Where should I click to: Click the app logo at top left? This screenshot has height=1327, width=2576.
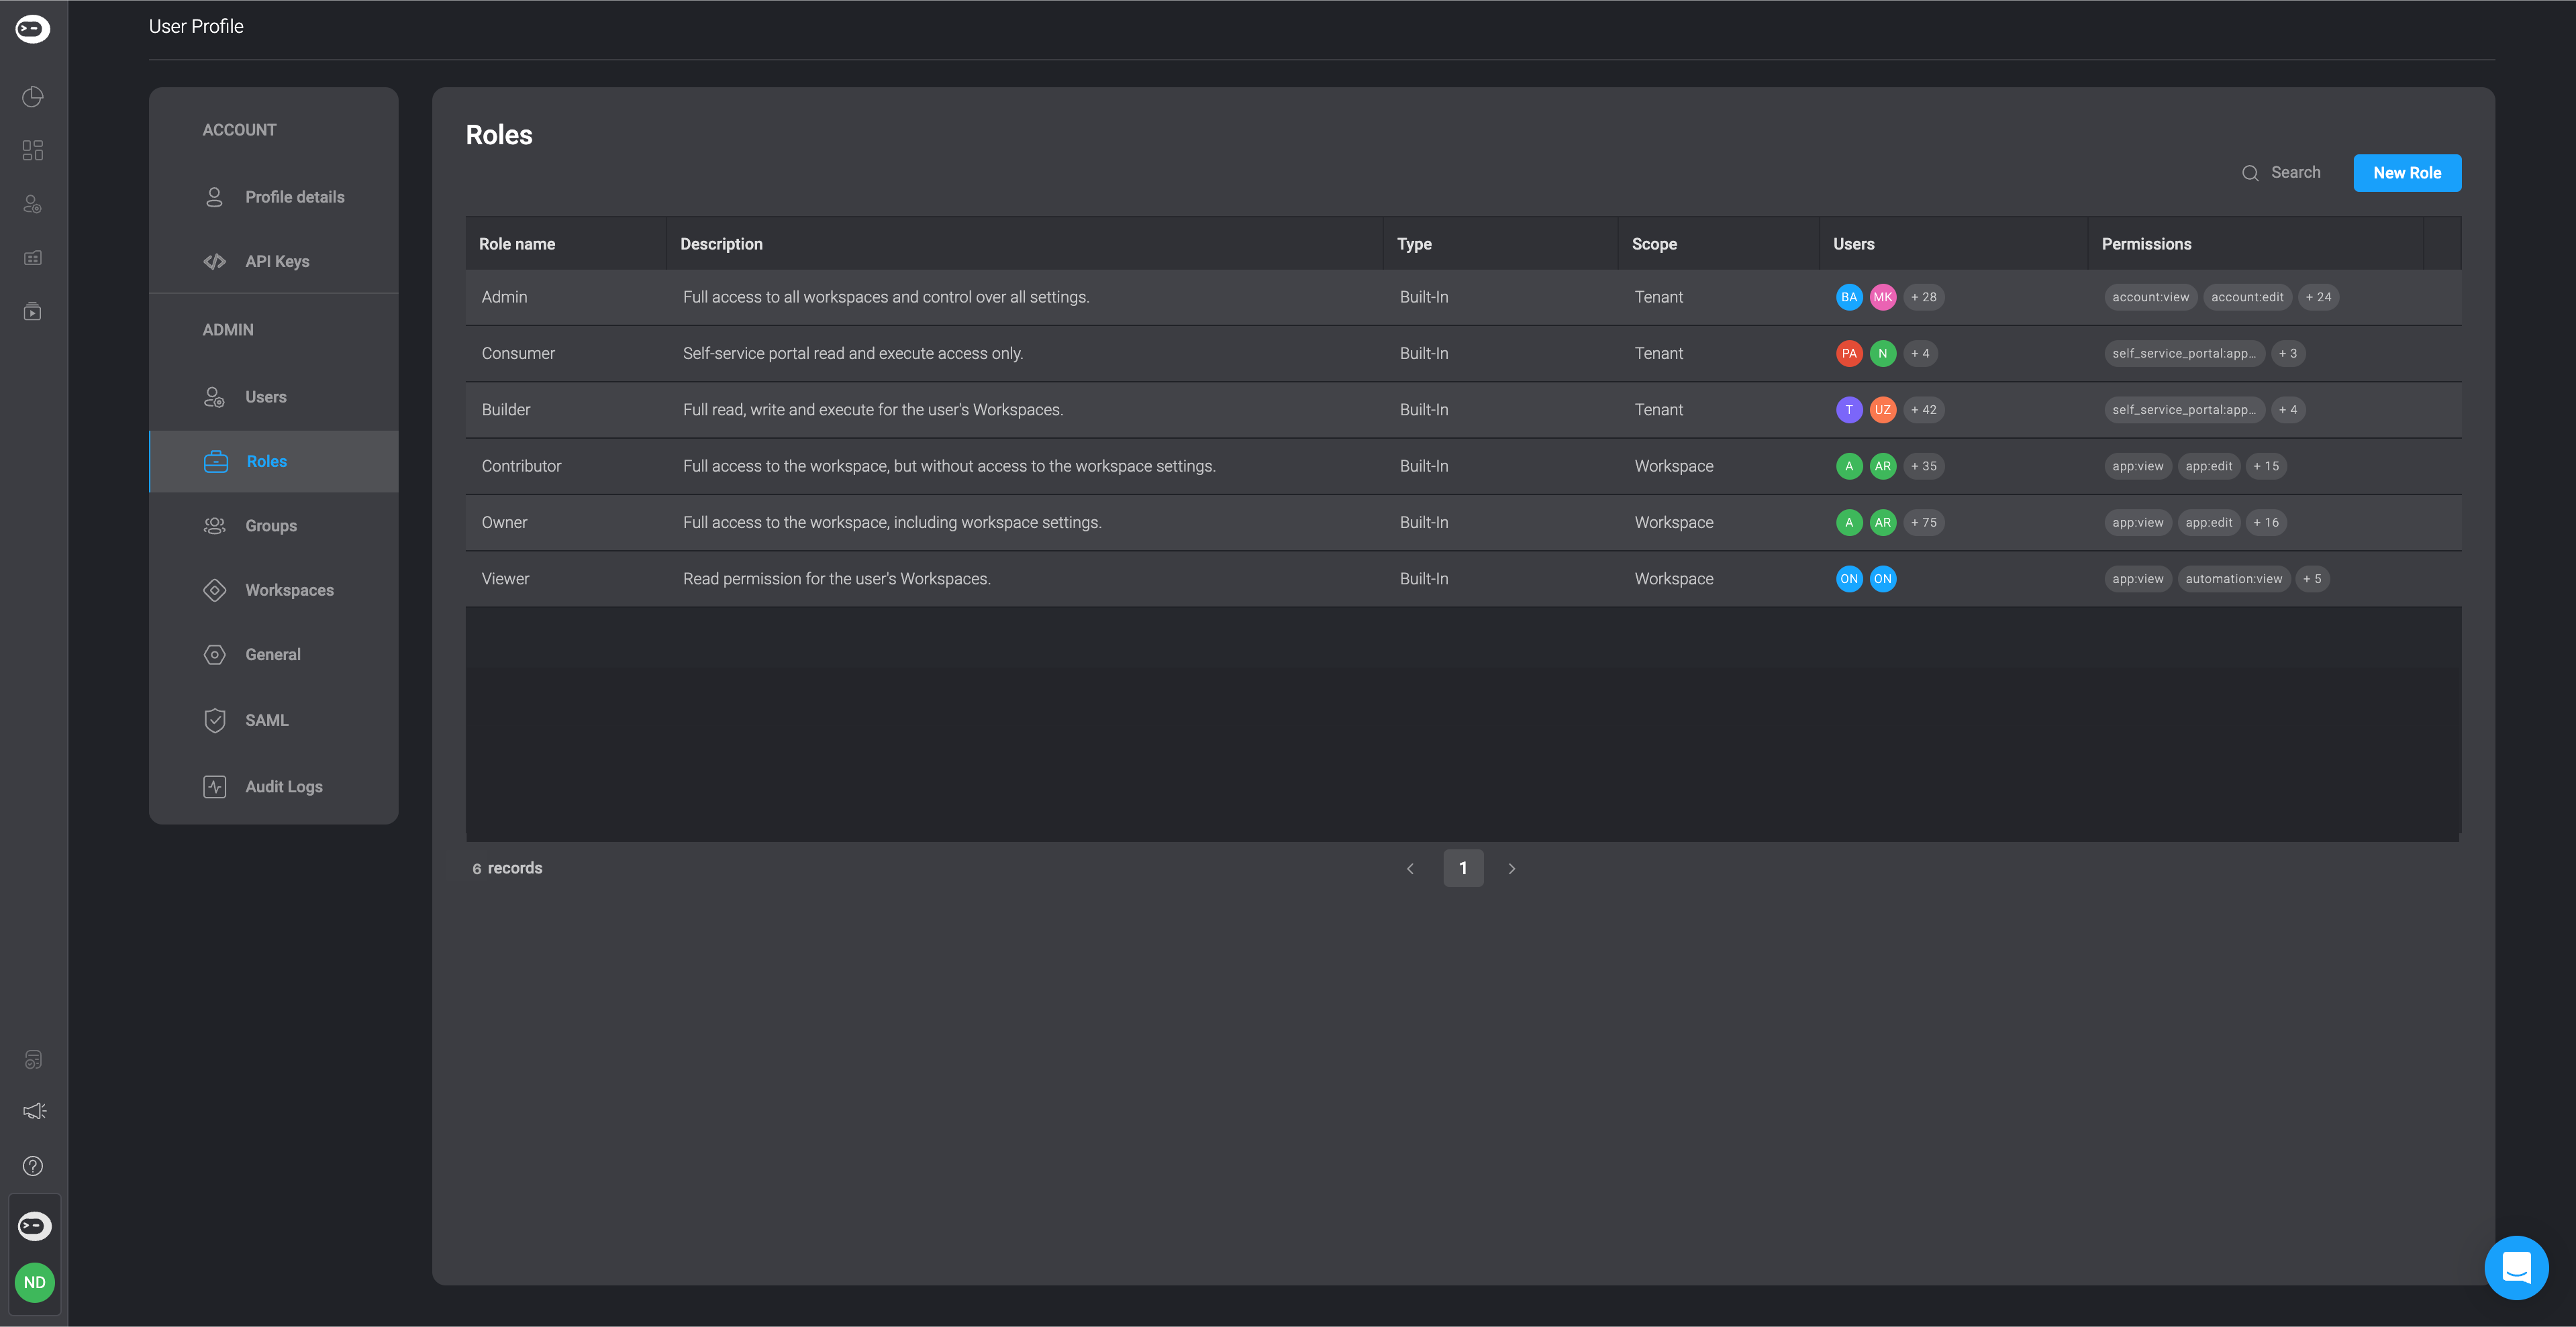(33, 29)
